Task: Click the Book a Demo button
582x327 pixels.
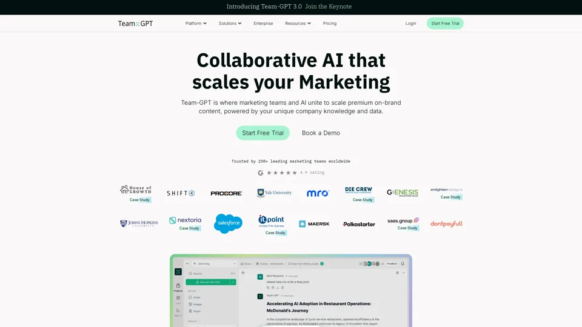Action: pyautogui.click(x=321, y=133)
